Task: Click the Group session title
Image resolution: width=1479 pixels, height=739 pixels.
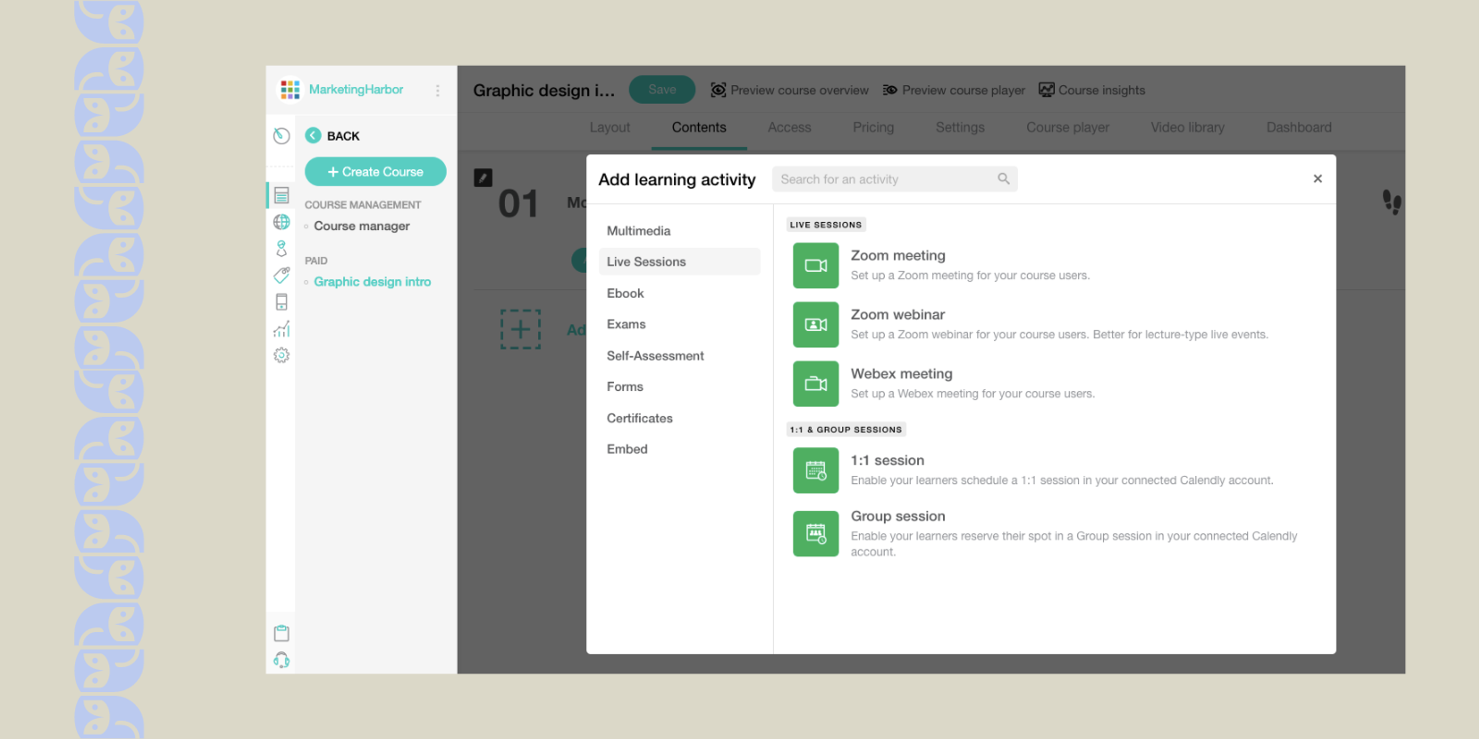Action: (x=897, y=516)
